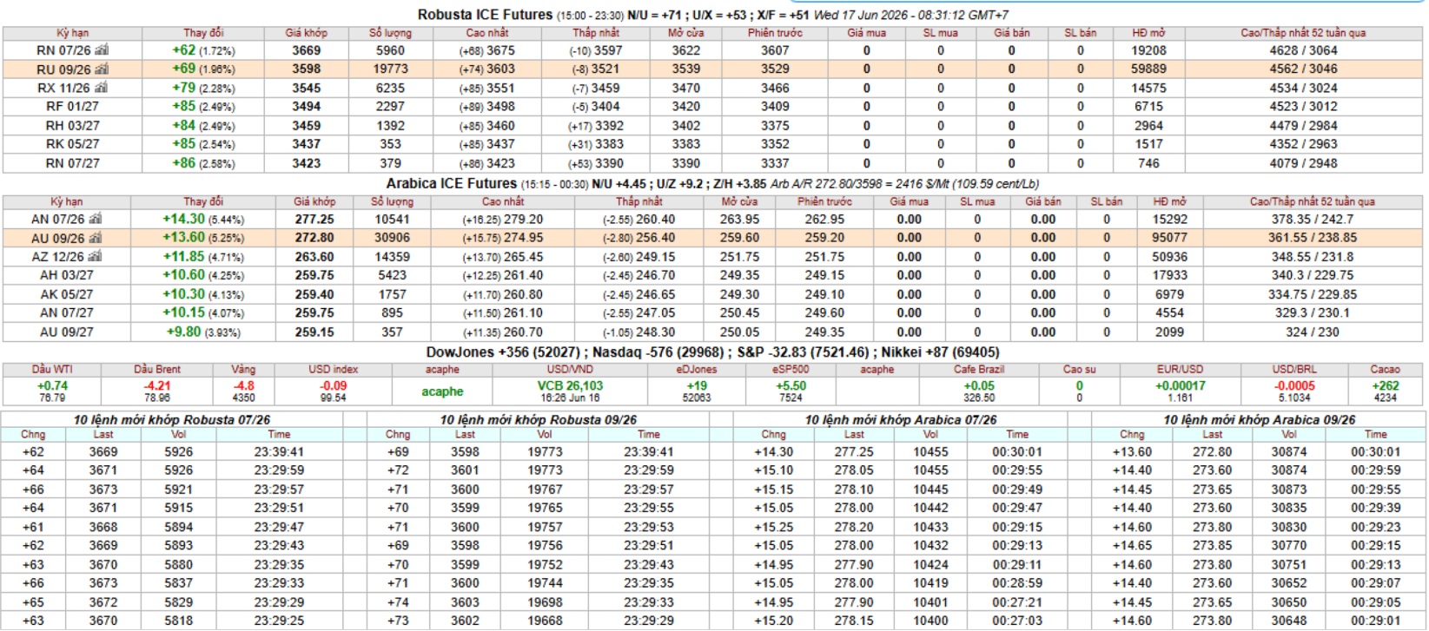Click the Arabica ICE Futures title
This screenshot has width=1429, height=631.
[452, 183]
